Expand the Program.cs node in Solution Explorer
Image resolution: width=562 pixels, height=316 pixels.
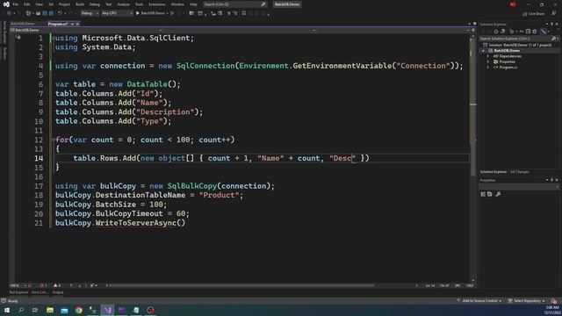(488, 68)
